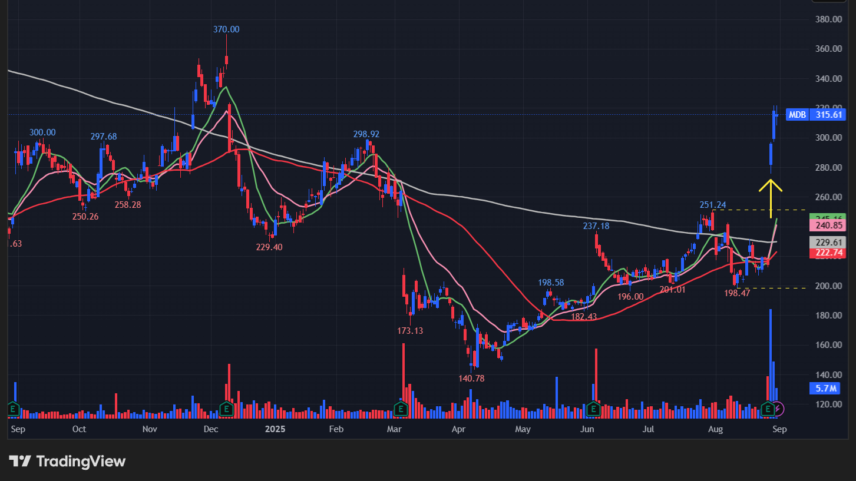Click the 182.43 low label
The width and height of the screenshot is (856, 481).
point(584,317)
